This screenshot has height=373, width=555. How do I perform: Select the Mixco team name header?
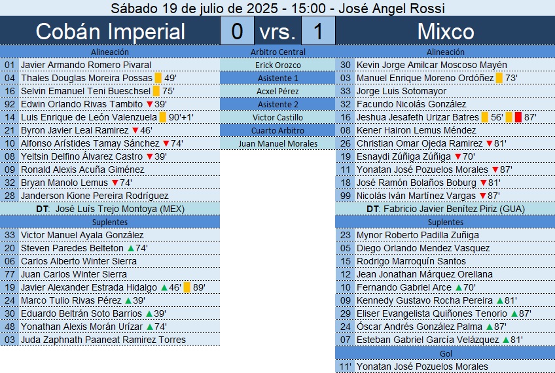[445, 31]
